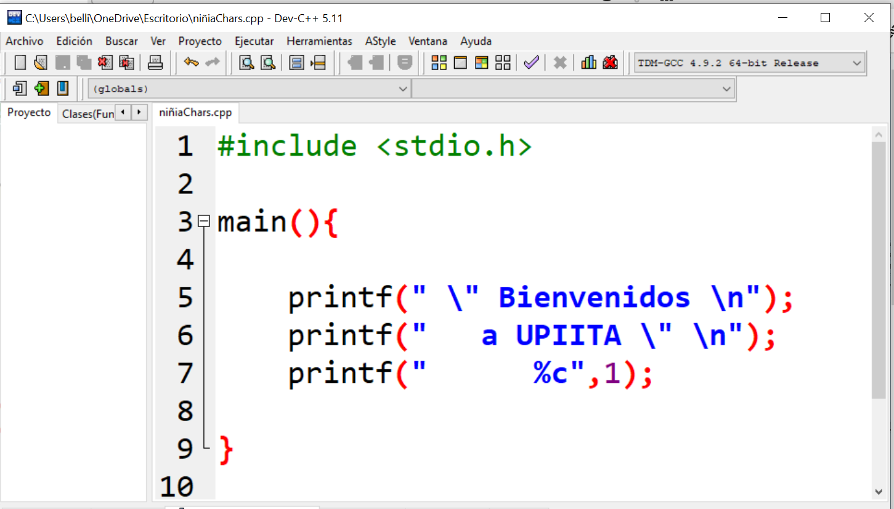Screen dimensions: 894x509
Task: Create a new file with the blank page icon
Action: [20, 63]
